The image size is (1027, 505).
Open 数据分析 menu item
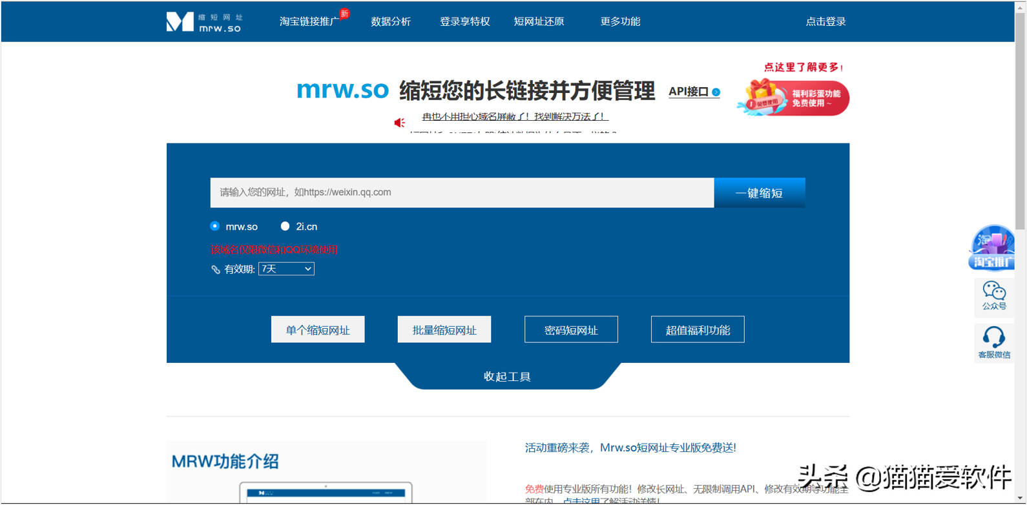tap(391, 21)
